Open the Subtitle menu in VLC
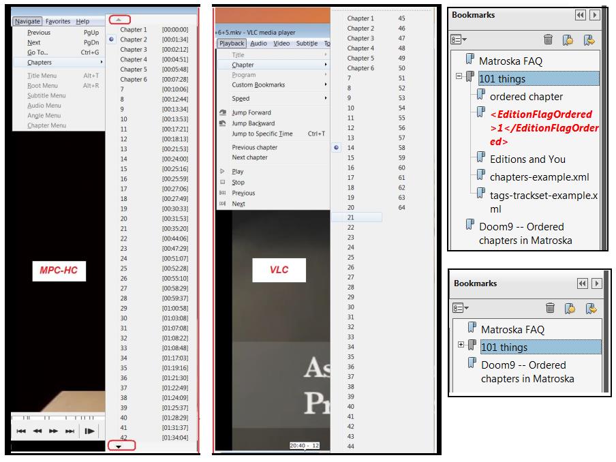This screenshot has width=616, height=462. (x=307, y=43)
